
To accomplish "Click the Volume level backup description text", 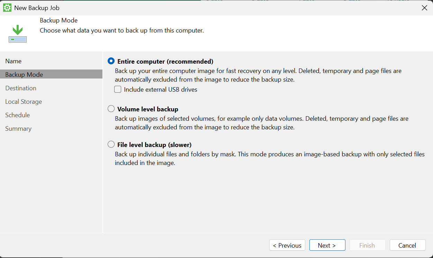I will 261,123.
